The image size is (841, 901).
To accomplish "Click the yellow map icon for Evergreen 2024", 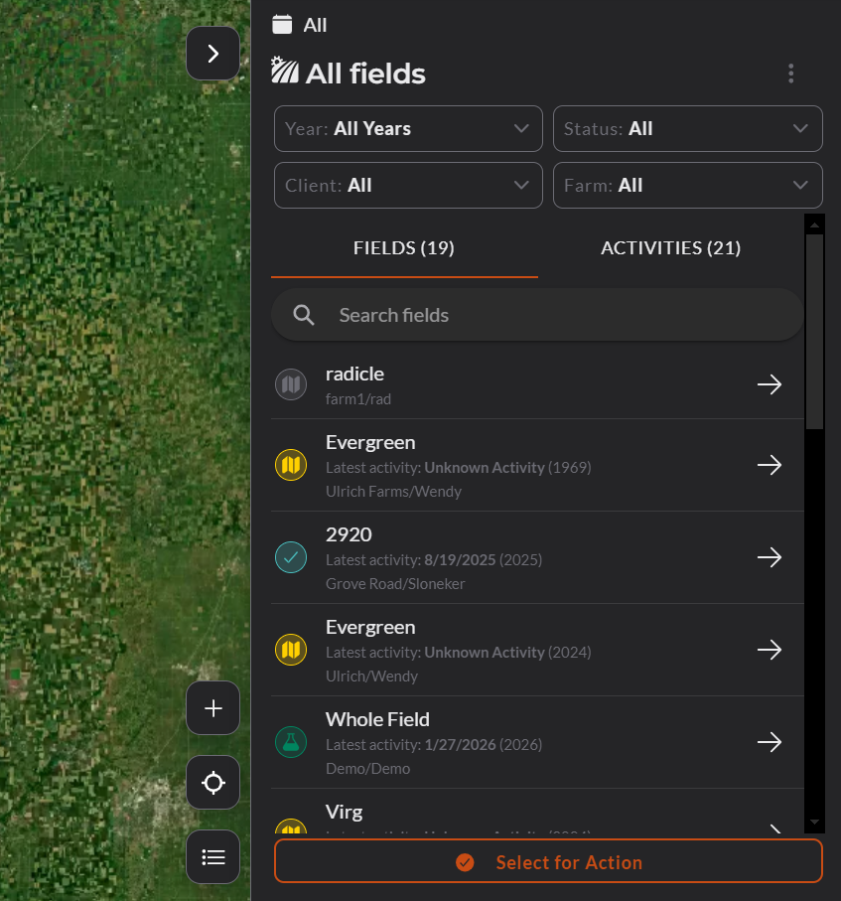I will pyautogui.click(x=291, y=650).
